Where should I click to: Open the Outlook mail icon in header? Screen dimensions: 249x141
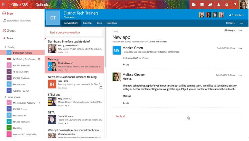coord(194,5)
